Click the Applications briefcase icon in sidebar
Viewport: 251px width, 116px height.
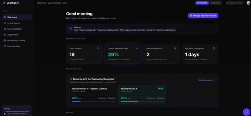click(5, 34)
